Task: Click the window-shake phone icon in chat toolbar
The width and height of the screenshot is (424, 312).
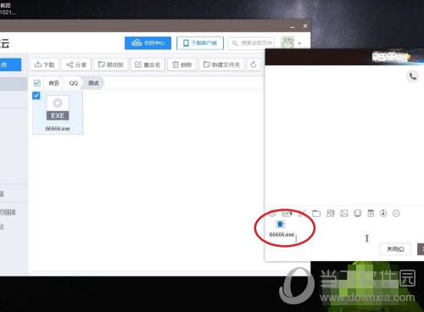Action: 358,214
